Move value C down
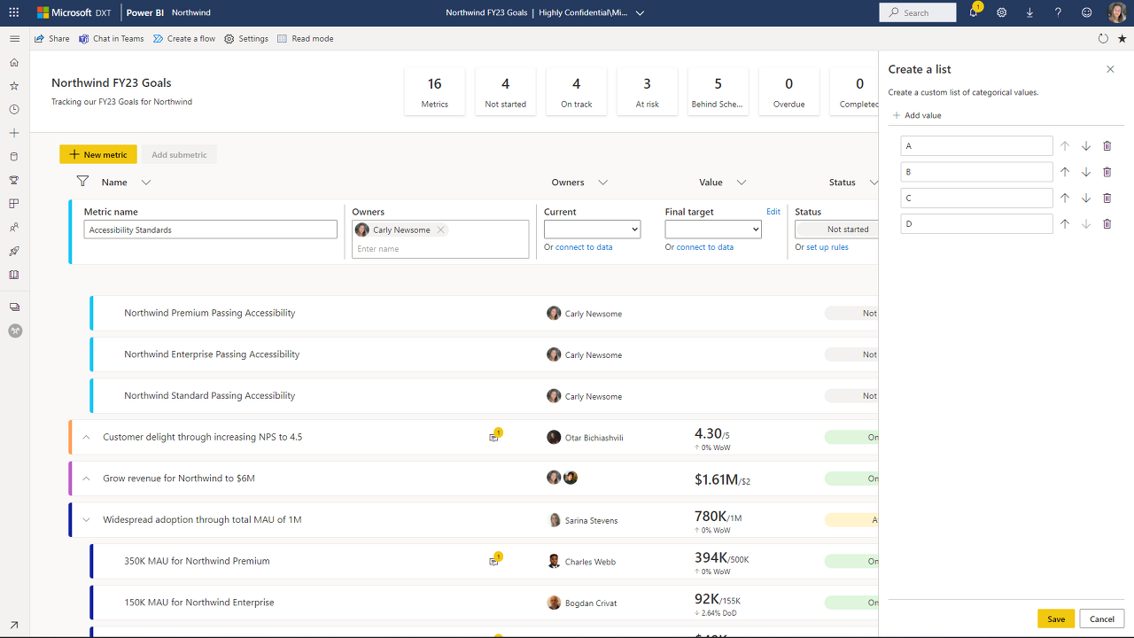1134x638 pixels. click(x=1086, y=198)
